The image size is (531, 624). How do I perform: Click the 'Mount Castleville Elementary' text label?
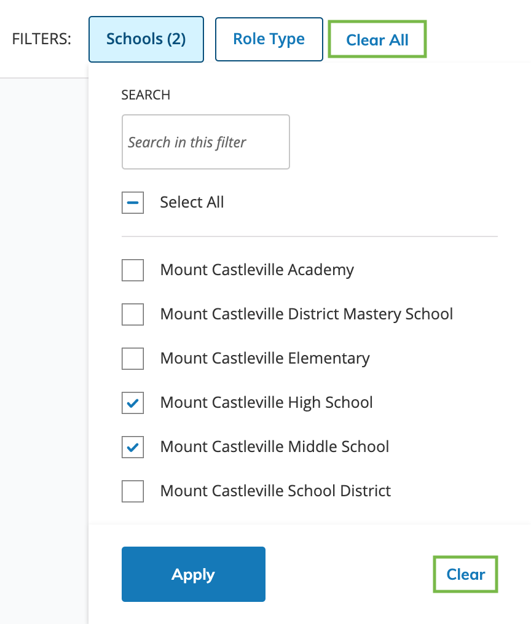(265, 359)
